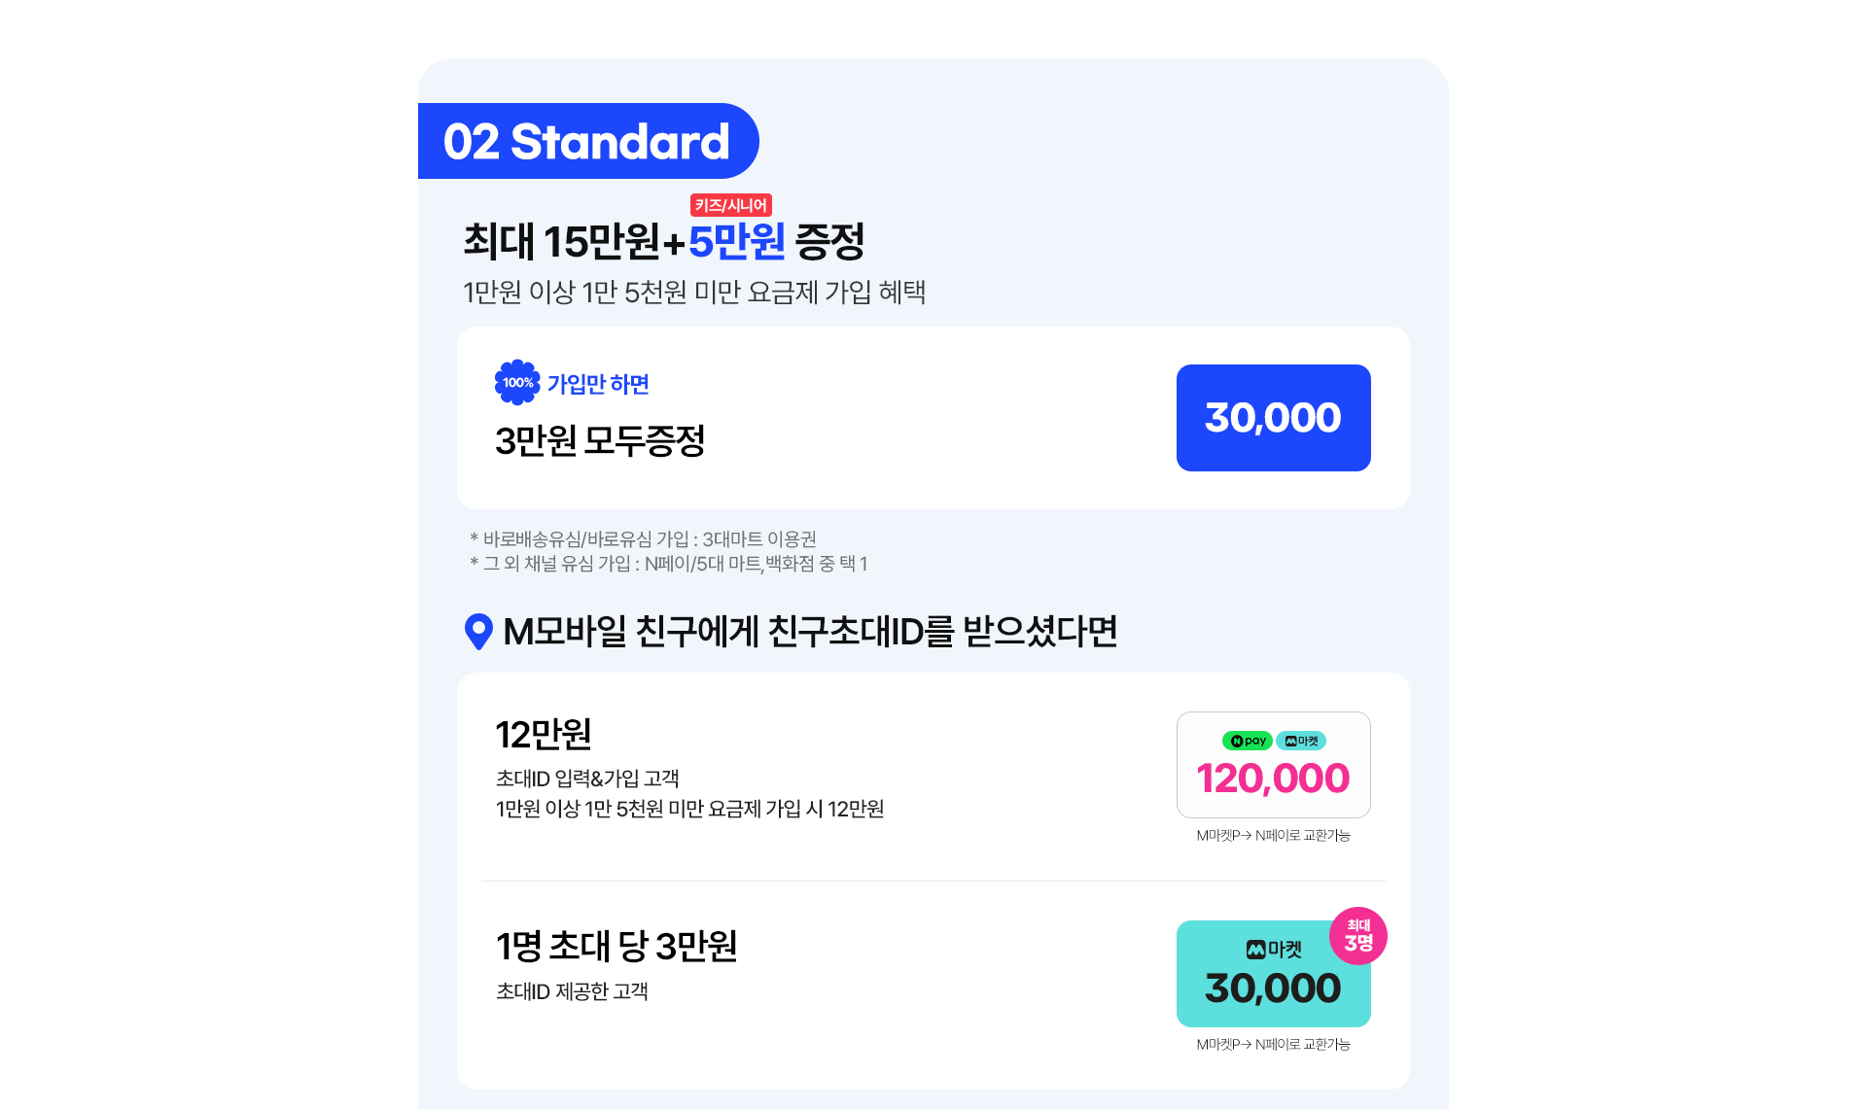The image size is (1867, 1109).
Task: Click the green N pay badge
Action: tap(1248, 741)
